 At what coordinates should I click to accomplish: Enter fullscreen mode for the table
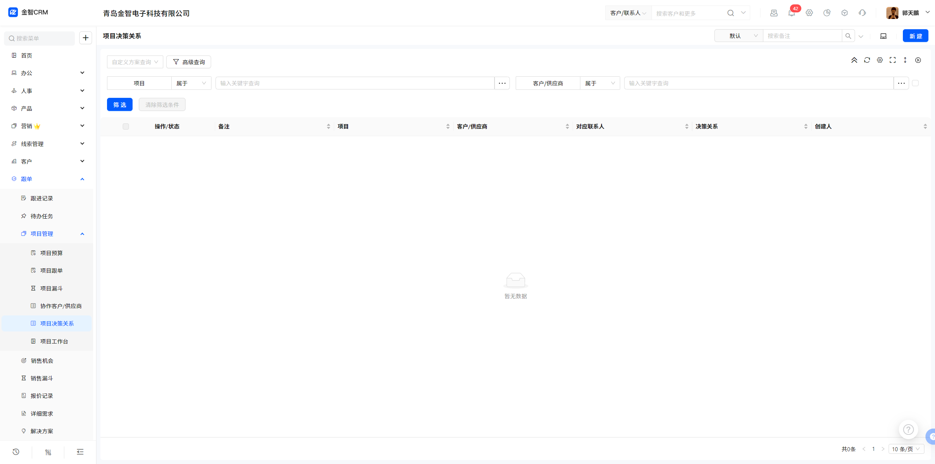[x=892, y=60]
